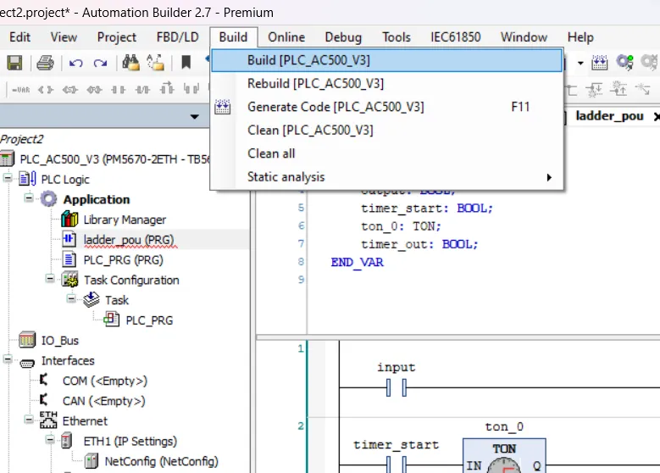Screen dimensions: 660x473
Task: Select NetConfig (NetConfig) node
Action: pyautogui.click(x=161, y=461)
